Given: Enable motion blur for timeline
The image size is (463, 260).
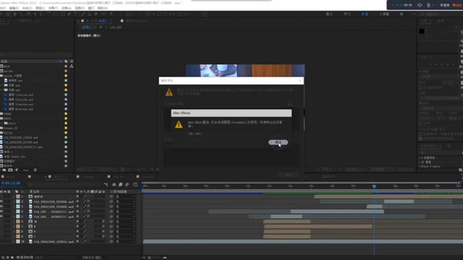Looking at the screenshot, I should (127, 185).
